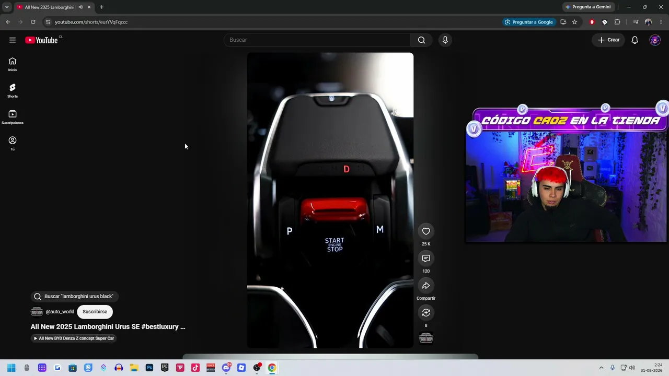
Task: Share the Short via Compartir arrow
Action: [x=426, y=286]
